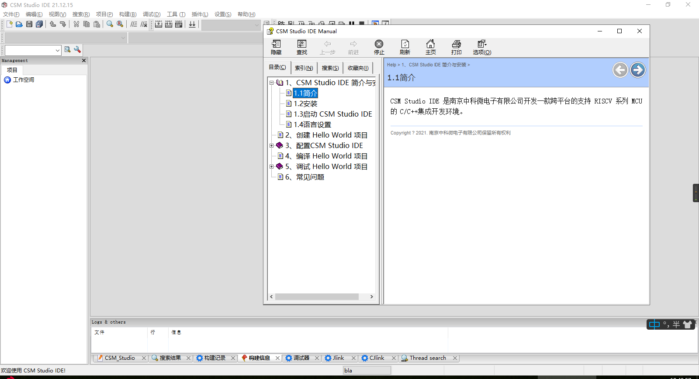699x379 pixels.
Task: Open topic 4、编译 Hello World 项目
Action: (326, 156)
